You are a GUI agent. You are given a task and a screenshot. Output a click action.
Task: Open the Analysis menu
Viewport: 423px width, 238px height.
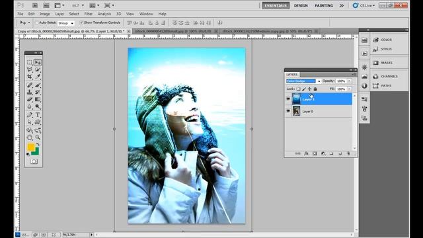(x=104, y=14)
